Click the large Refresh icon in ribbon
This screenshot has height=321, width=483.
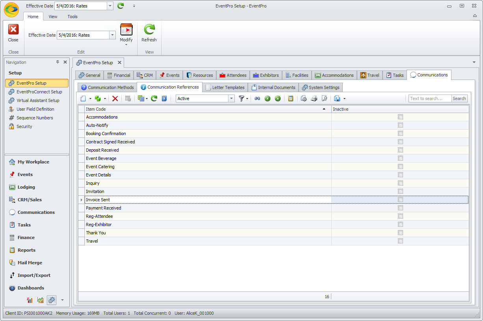[149, 30]
